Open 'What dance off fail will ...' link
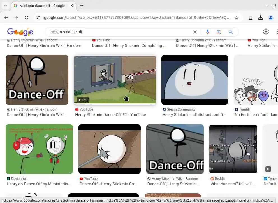278x203 pixels. click(233, 184)
